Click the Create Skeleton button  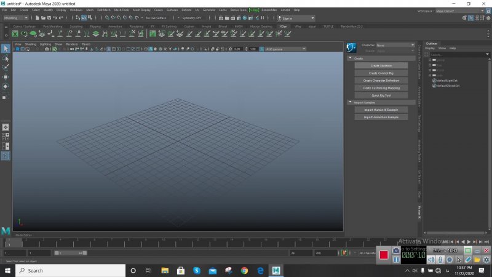point(381,65)
